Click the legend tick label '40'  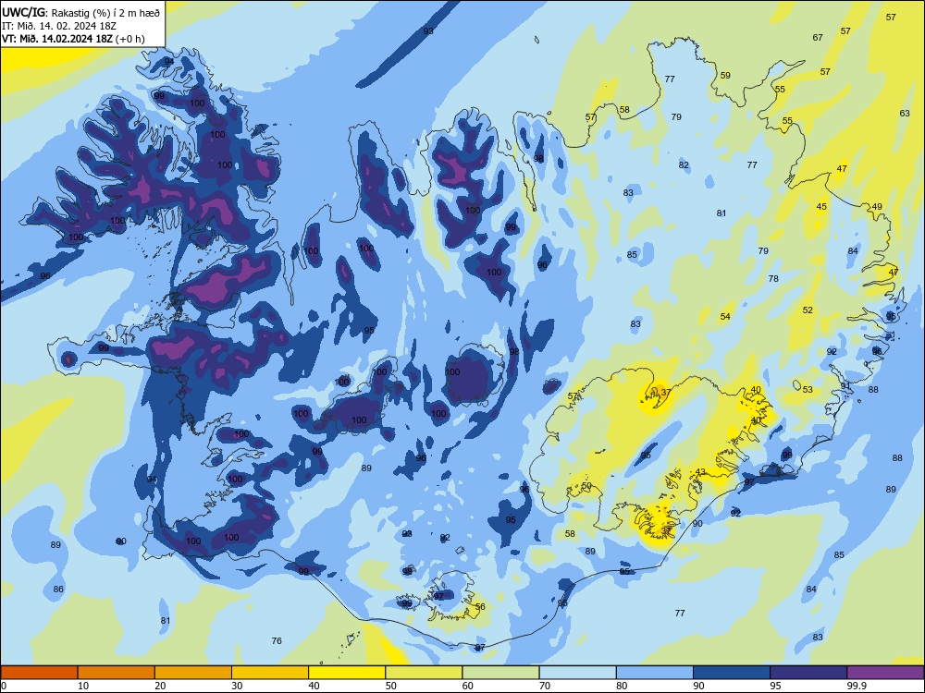click(x=314, y=686)
